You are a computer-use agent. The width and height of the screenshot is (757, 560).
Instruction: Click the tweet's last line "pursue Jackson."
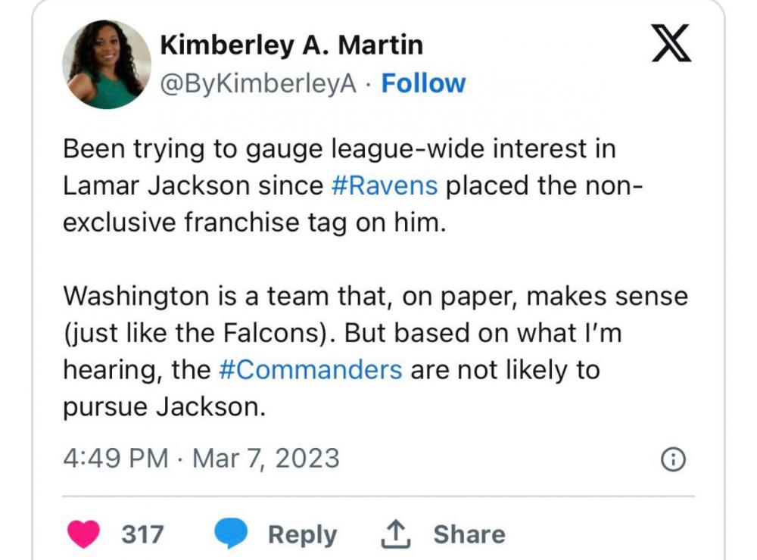(x=164, y=406)
